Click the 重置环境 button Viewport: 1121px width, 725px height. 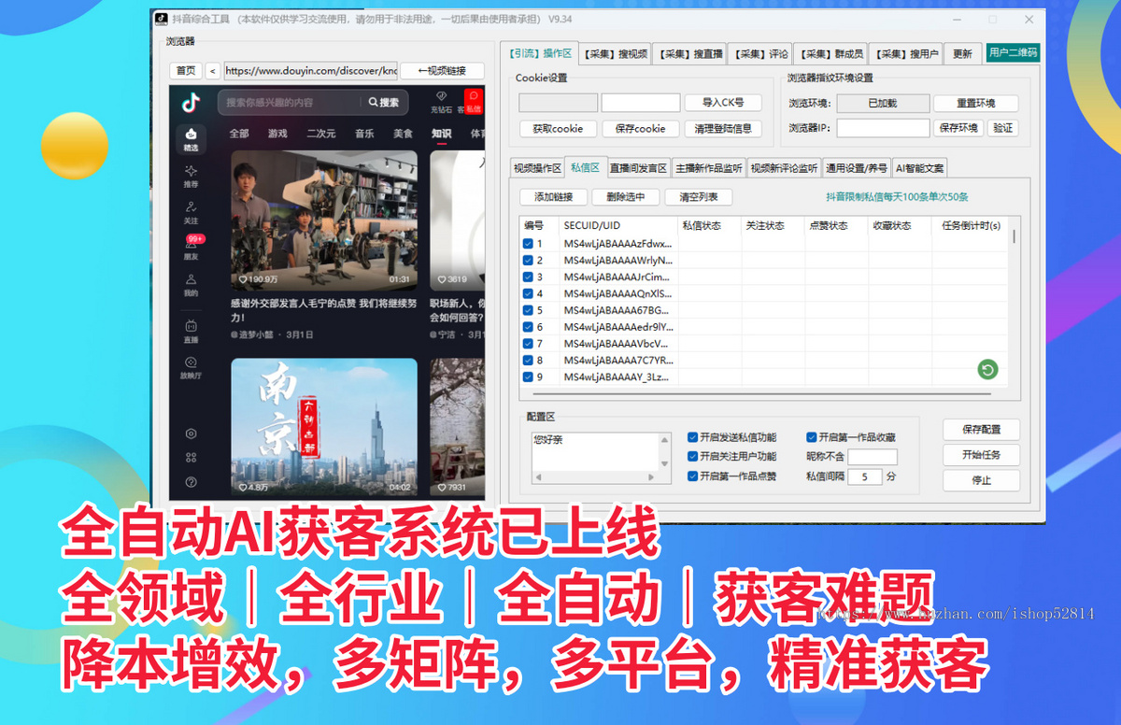tap(975, 104)
